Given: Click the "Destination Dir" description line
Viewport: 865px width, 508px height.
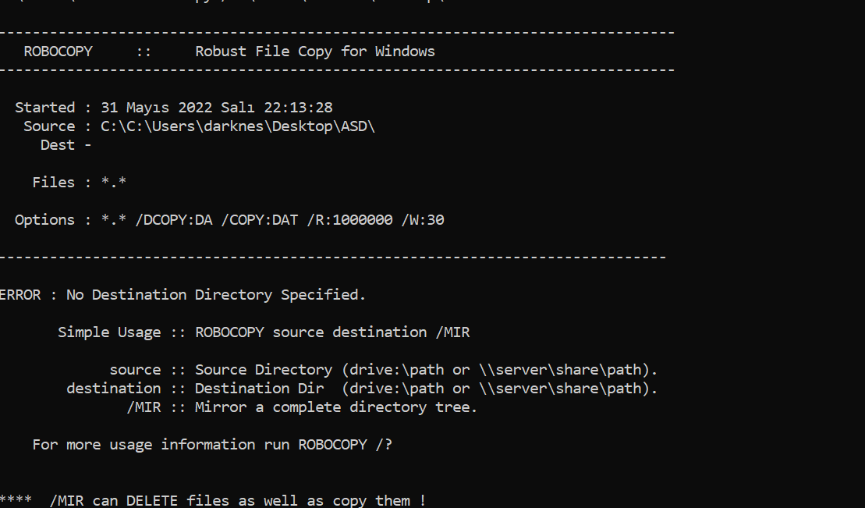Looking at the screenshot, I should point(426,389).
